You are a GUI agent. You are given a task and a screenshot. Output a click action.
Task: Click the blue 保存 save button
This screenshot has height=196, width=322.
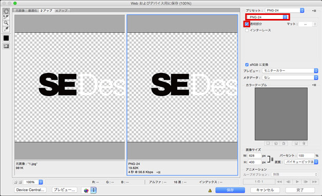coord(230,190)
